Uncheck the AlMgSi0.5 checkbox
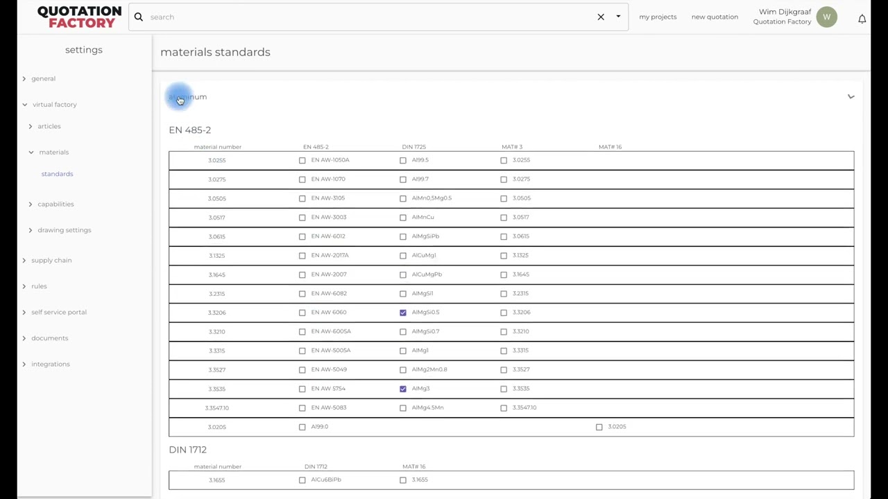The image size is (888, 499). [403, 313]
